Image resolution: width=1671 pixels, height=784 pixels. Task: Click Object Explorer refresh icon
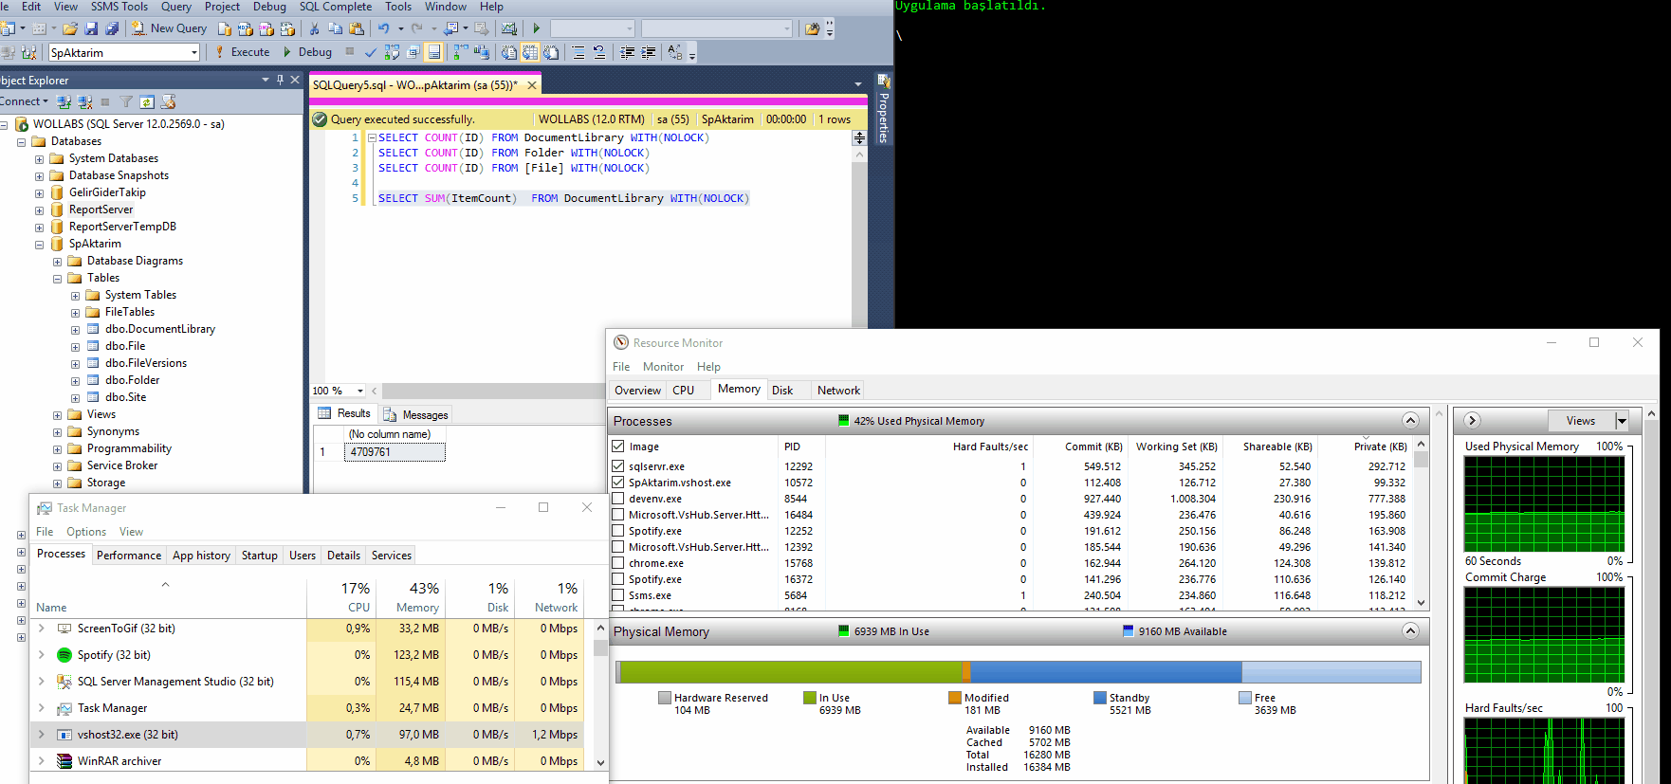[147, 101]
